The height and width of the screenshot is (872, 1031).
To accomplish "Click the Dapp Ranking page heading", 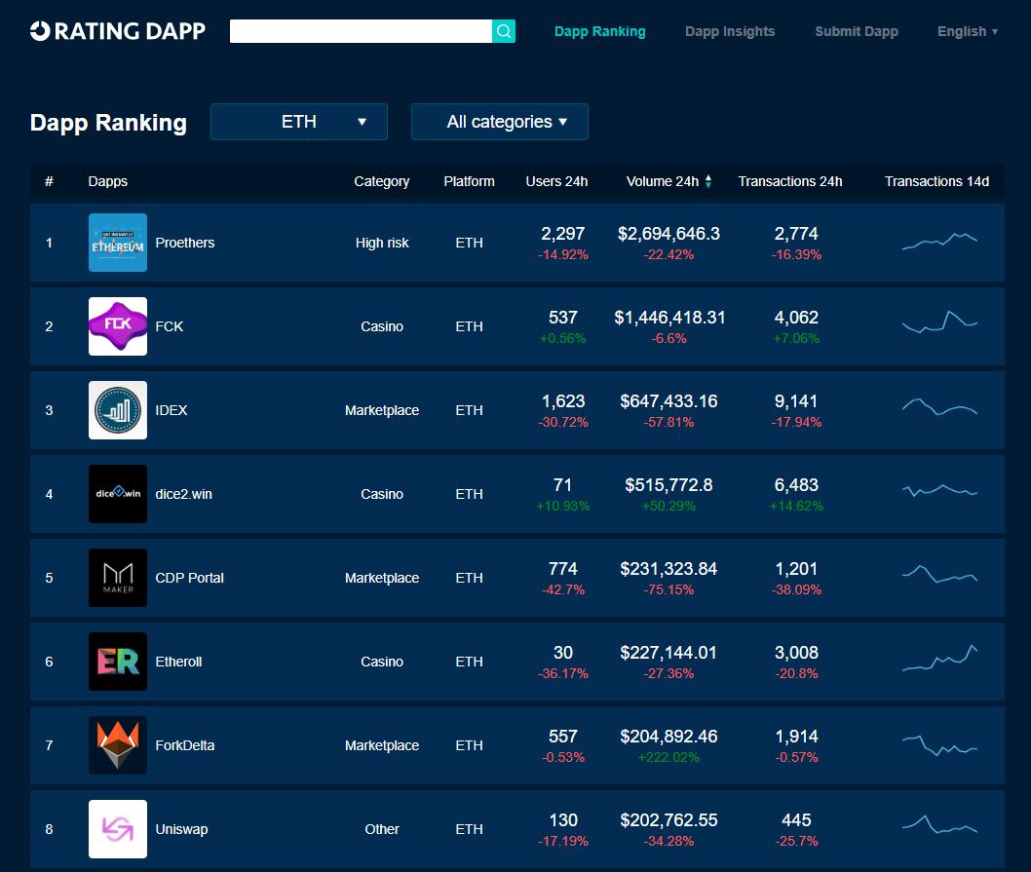I will (x=108, y=123).
